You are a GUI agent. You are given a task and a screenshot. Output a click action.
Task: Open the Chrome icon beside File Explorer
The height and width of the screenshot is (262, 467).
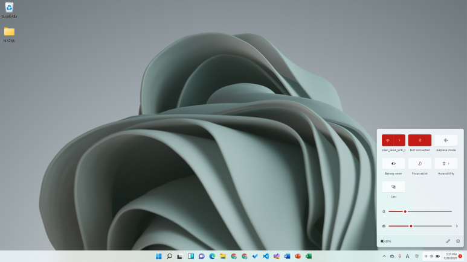(x=233, y=256)
